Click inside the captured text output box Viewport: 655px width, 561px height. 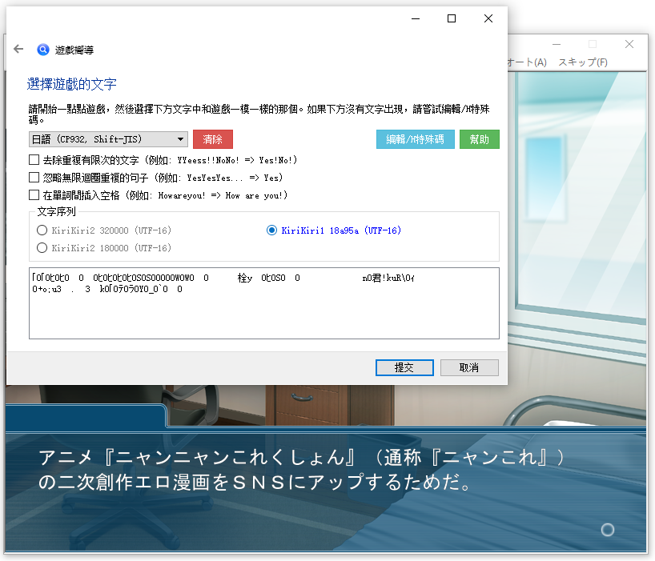(264, 303)
